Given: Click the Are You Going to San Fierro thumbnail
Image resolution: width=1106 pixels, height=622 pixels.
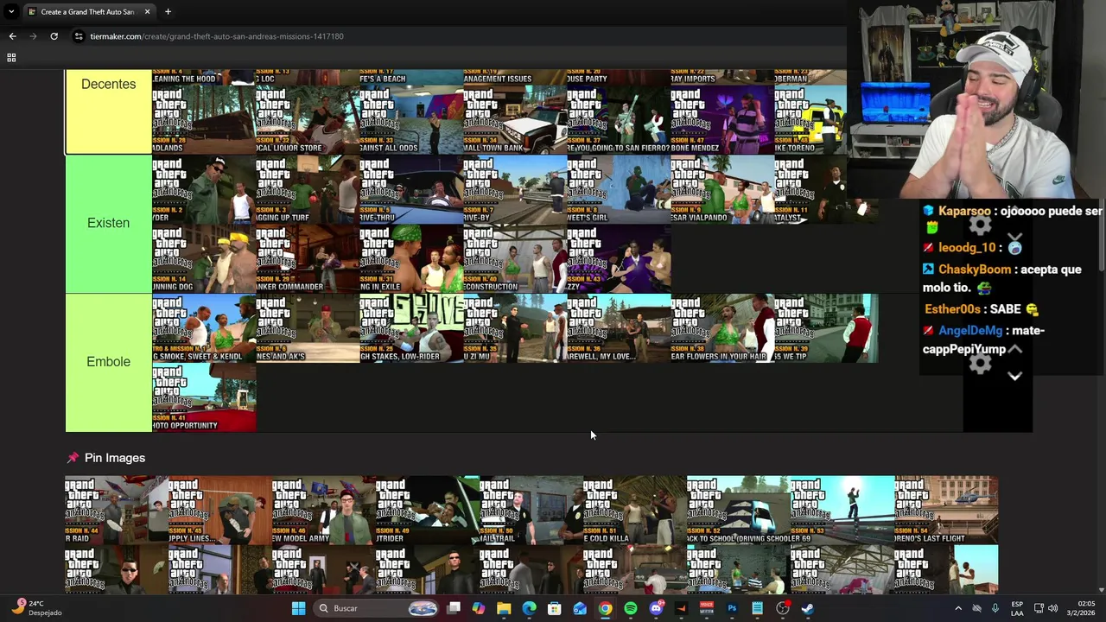Looking at the screenshot, I should [619, 120].
